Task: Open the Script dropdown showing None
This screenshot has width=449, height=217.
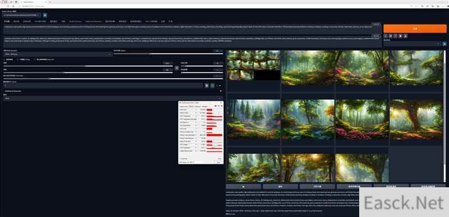Action: pos(113,98)
